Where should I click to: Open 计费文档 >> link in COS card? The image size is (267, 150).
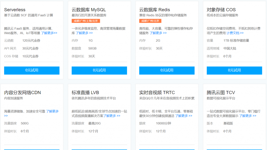(235, 33)
